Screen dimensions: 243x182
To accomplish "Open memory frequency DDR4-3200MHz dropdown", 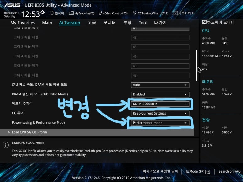I will [x=160, y=104].
